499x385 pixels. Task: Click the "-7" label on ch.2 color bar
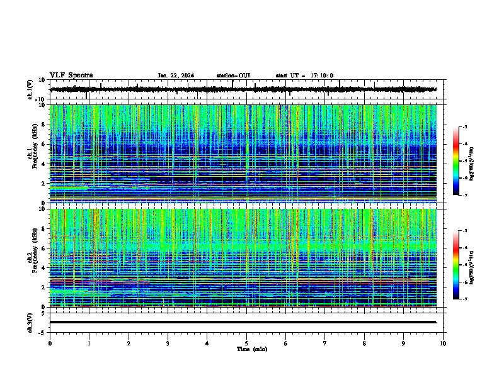coord(464,299)
